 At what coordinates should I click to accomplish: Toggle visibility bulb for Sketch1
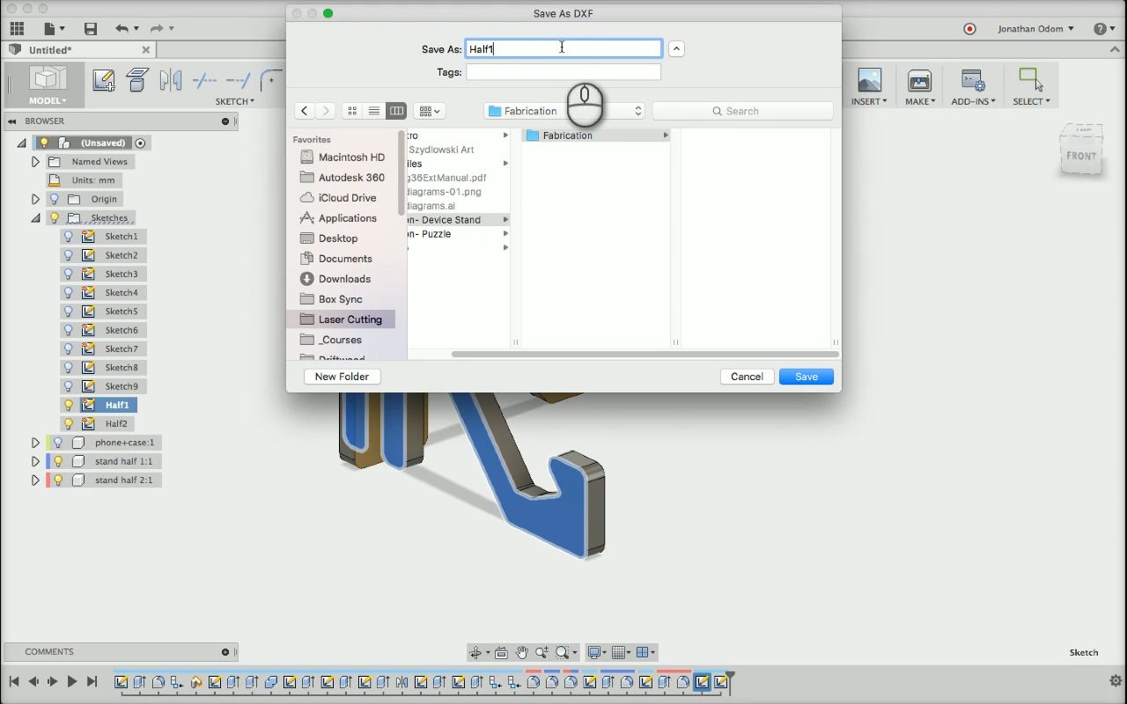[x=69, y=237]
